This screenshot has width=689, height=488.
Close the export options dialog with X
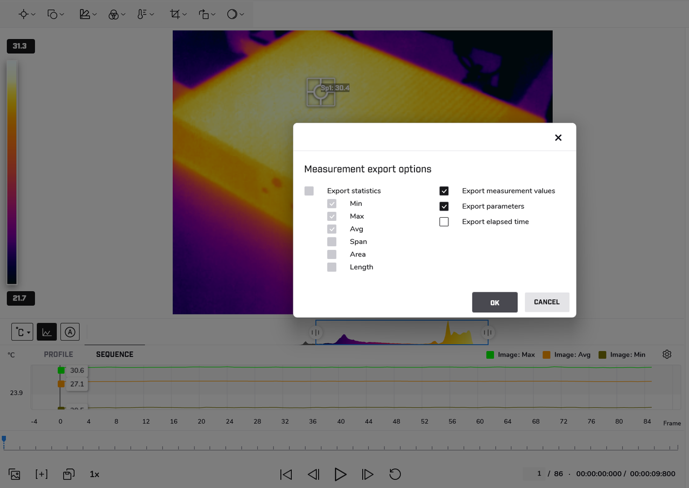[x=558, y=138]
